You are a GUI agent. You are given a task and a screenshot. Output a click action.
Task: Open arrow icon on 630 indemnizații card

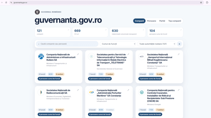pos(143,30)
